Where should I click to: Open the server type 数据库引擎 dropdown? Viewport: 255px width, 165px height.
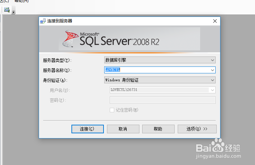(x=160, y=60)
